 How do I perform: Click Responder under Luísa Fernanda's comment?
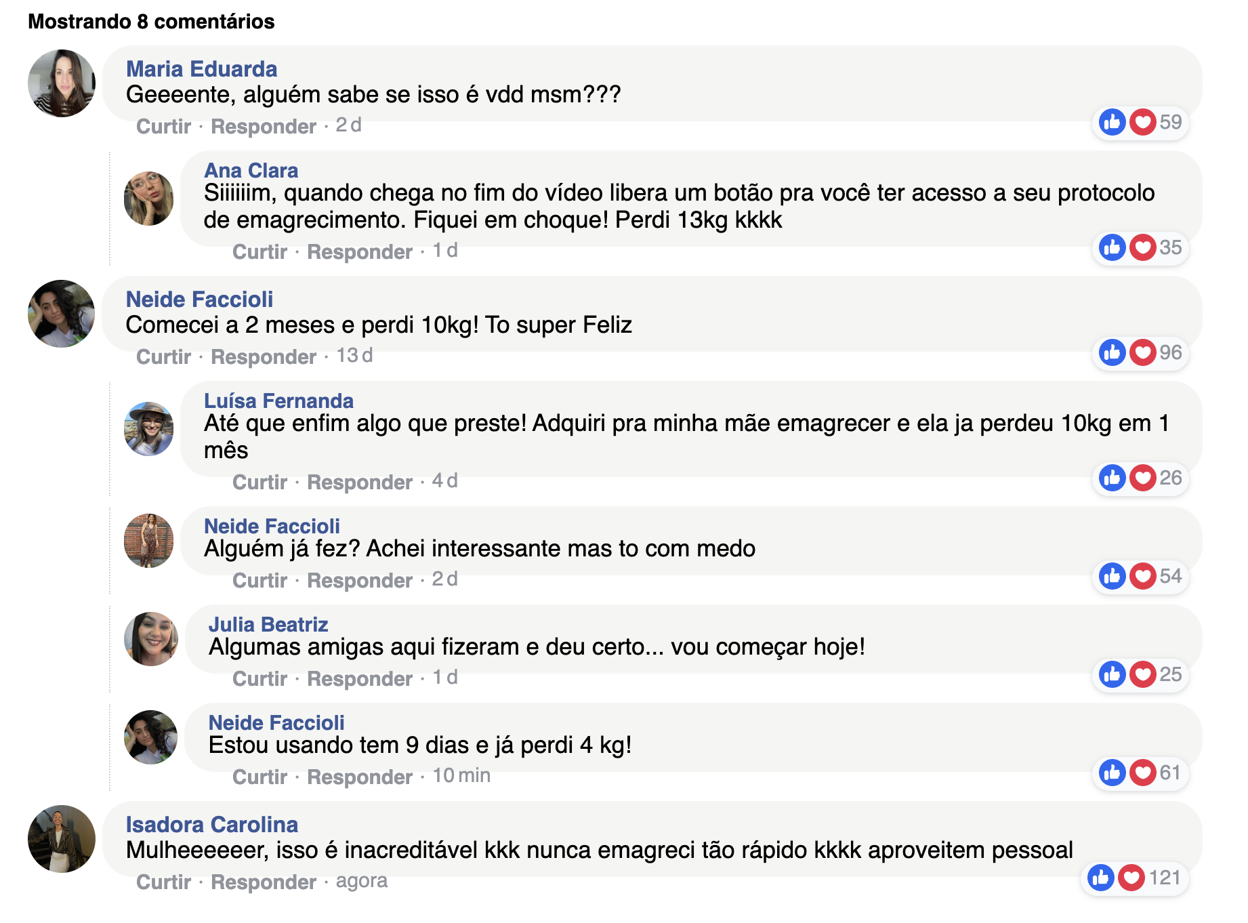coord(360,483)
